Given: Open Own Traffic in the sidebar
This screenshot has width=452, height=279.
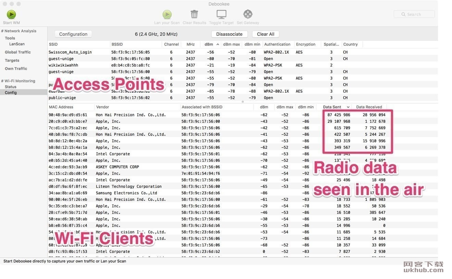Looking at the screenshot, I should (x=16, y=69).
